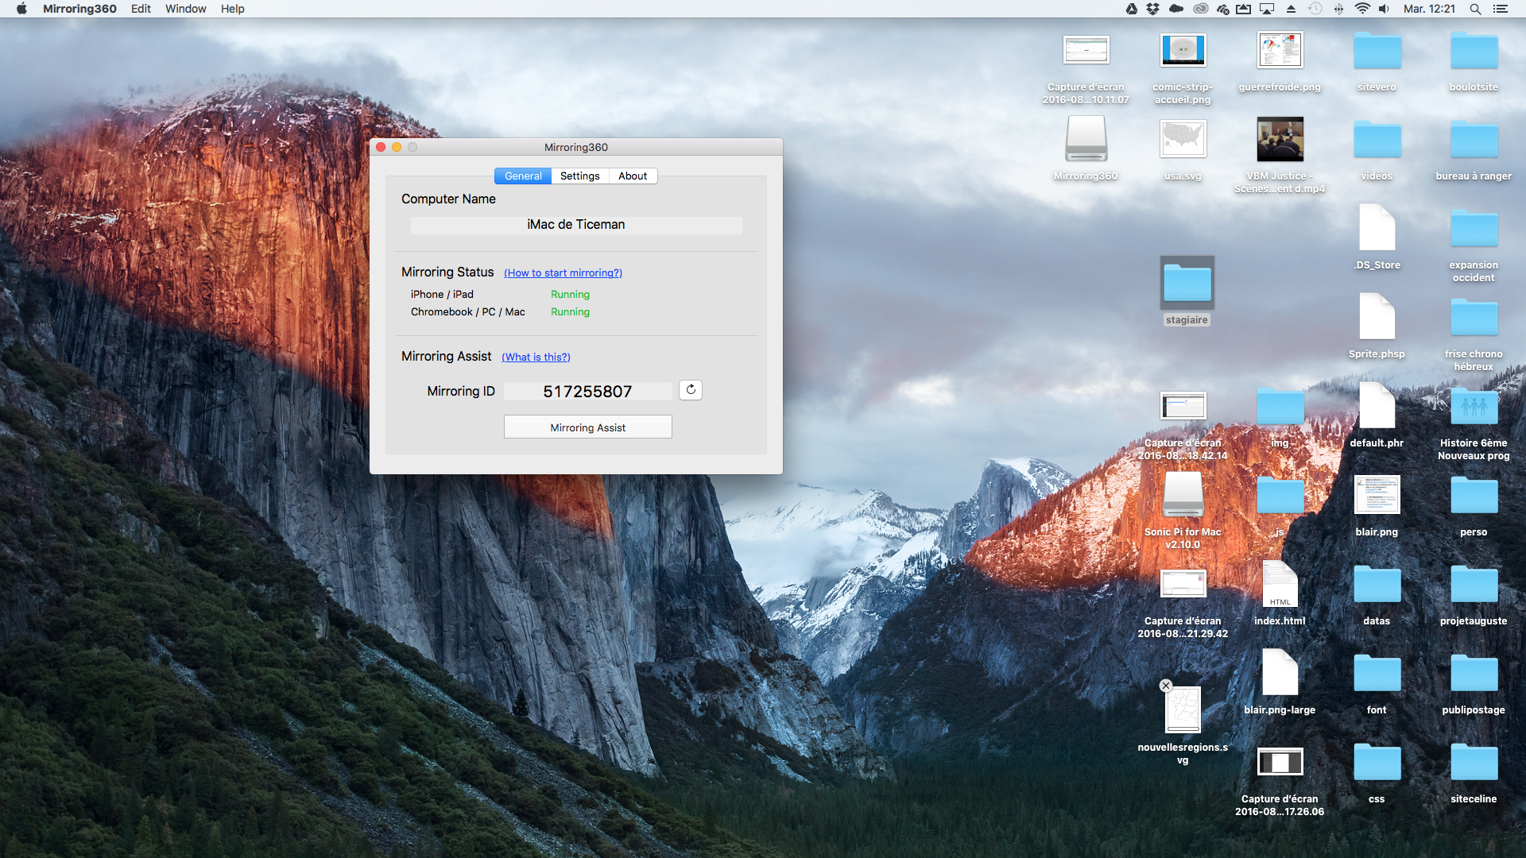Click the 'How to start mirroring?' link
1526x858 pixels.
pos(563,272)
